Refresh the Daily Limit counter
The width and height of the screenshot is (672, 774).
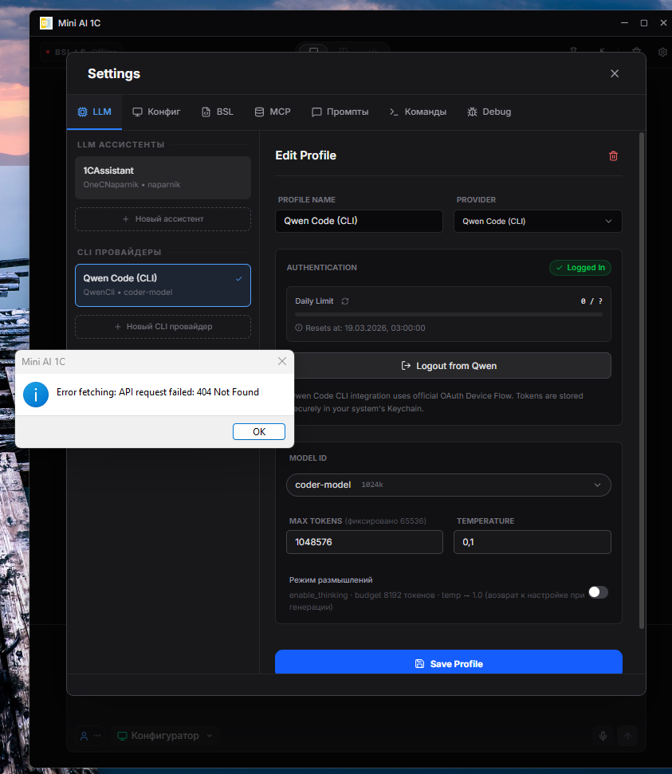pyautogui.click(x=345, y=301)
